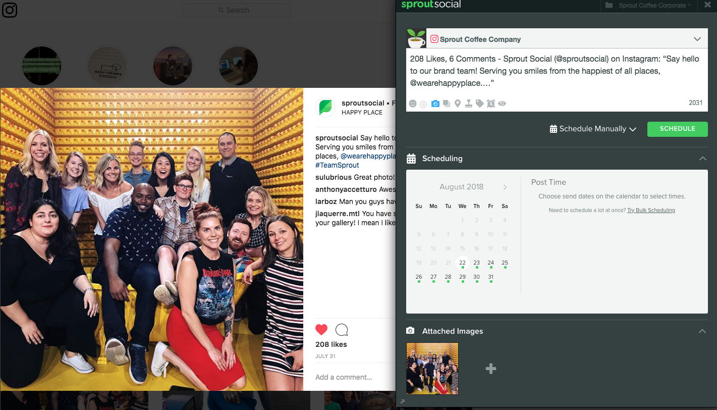Close the Sprout Social compose panel
Image resolution: width=717 pixels, height=410 pixels.
(707, 5)
